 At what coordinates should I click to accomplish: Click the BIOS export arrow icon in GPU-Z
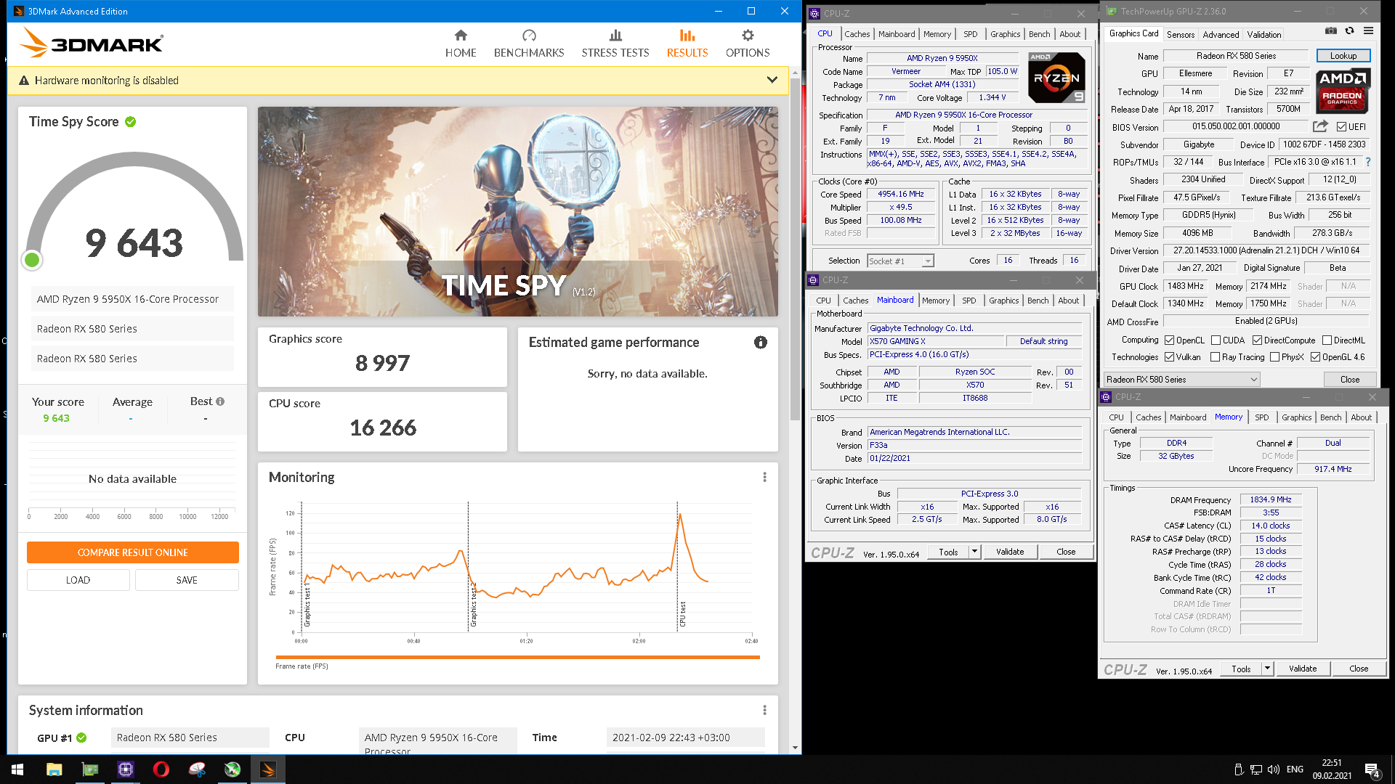pyautogui.click(x=1320, y=126)
